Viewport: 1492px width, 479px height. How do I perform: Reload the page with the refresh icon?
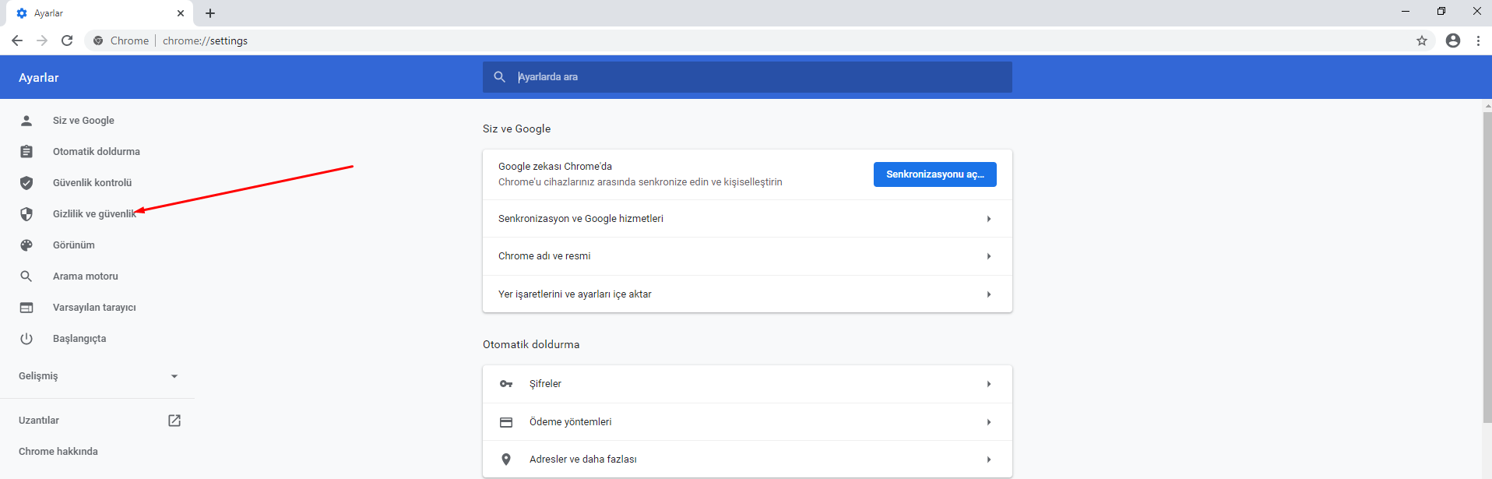(67, 41)
